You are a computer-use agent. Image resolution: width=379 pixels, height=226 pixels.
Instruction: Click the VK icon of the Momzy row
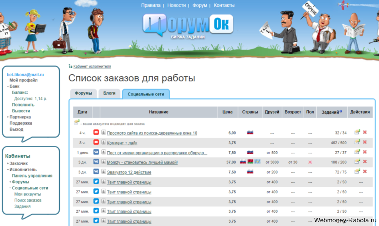[96, 162]
